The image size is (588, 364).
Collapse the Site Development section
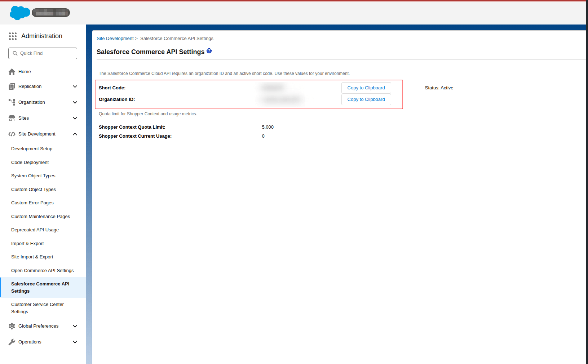point(75,134)
